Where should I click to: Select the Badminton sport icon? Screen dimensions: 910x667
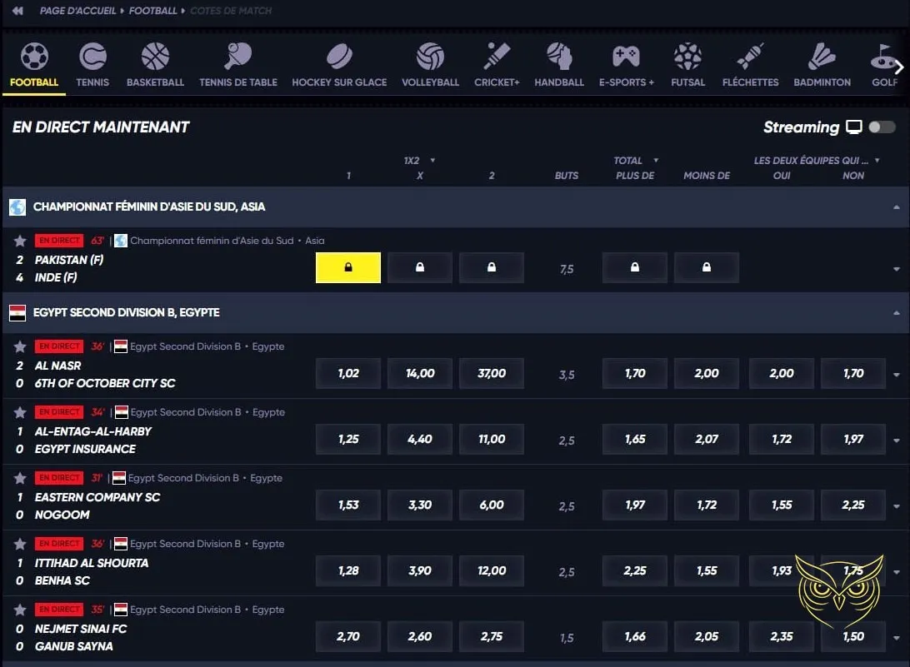tap(822, 62)
